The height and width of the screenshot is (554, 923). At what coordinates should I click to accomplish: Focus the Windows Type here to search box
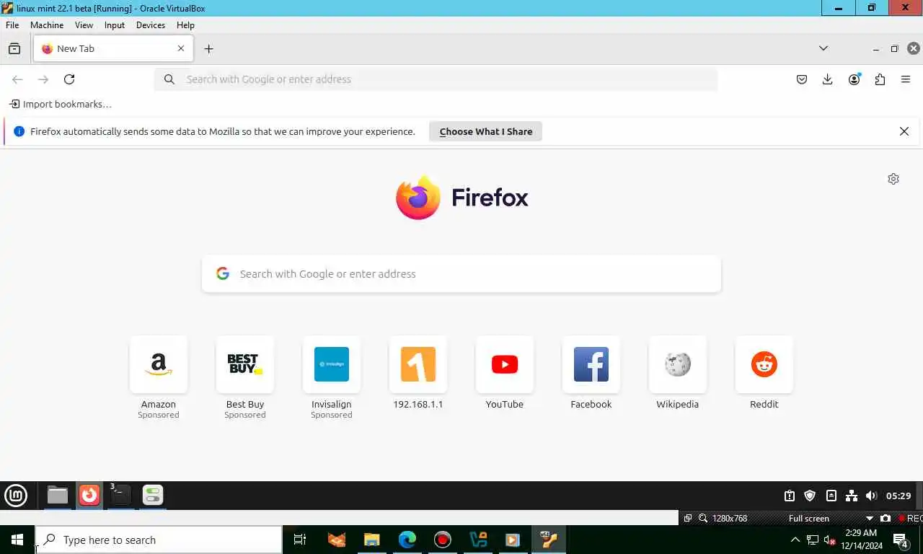[x=159, y=540]
